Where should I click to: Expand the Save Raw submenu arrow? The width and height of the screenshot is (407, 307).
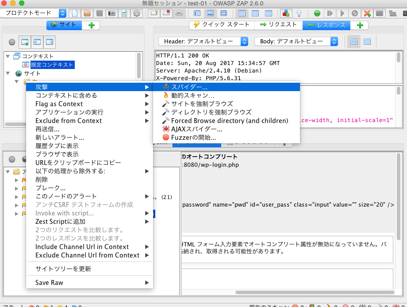[x=147, y=283]
